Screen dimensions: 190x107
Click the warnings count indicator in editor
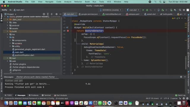click(173, 18)
